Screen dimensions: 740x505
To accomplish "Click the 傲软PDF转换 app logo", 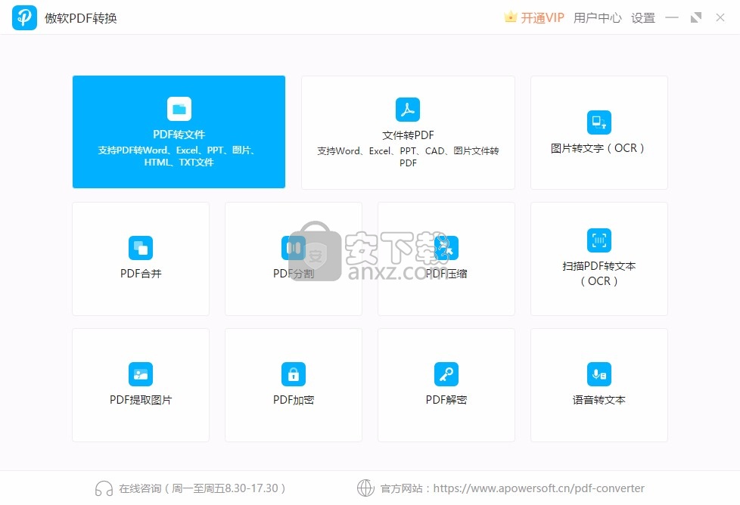I will [x=24, y=18].
